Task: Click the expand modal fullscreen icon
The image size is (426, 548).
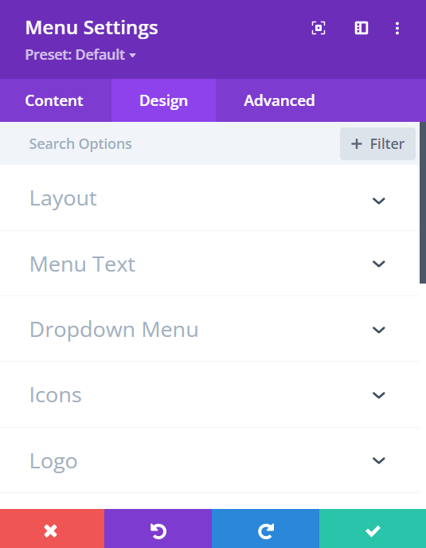Action: (x=319, y=28)
